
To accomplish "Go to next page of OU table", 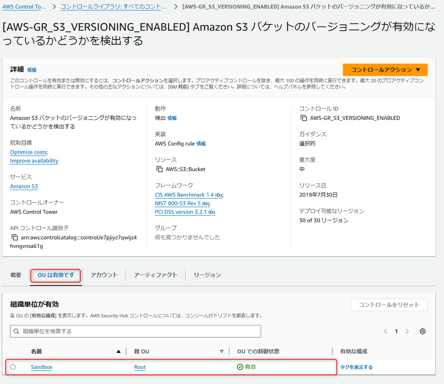I will (407, 331).
